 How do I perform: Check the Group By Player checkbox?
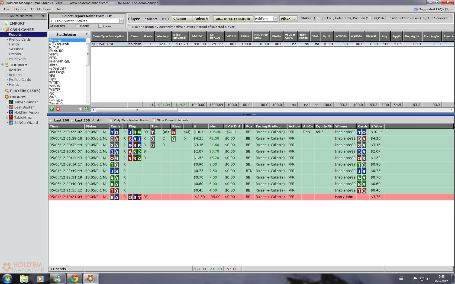point(100,26)
